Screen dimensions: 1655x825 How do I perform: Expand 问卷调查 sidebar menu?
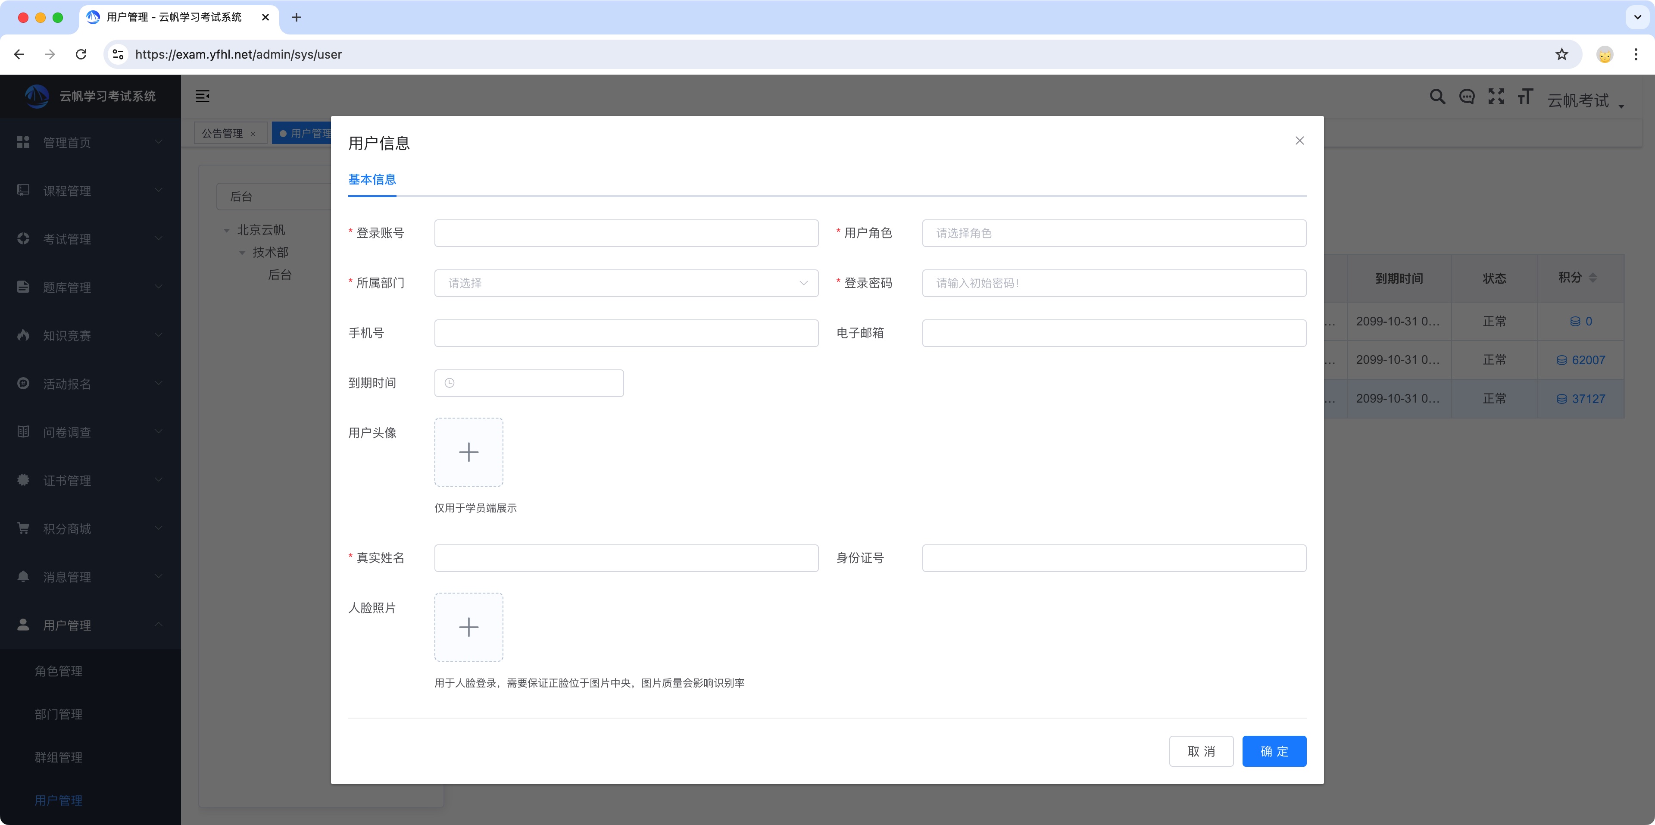(x=90, y=432)
